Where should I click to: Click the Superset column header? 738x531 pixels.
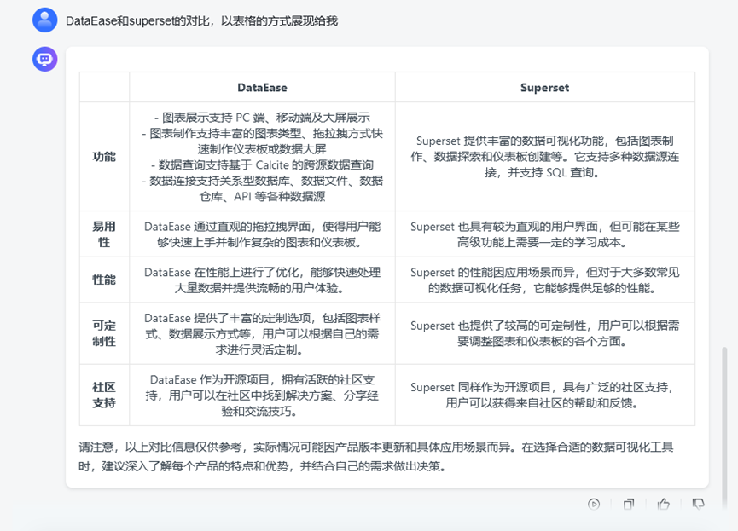[544, 87]
